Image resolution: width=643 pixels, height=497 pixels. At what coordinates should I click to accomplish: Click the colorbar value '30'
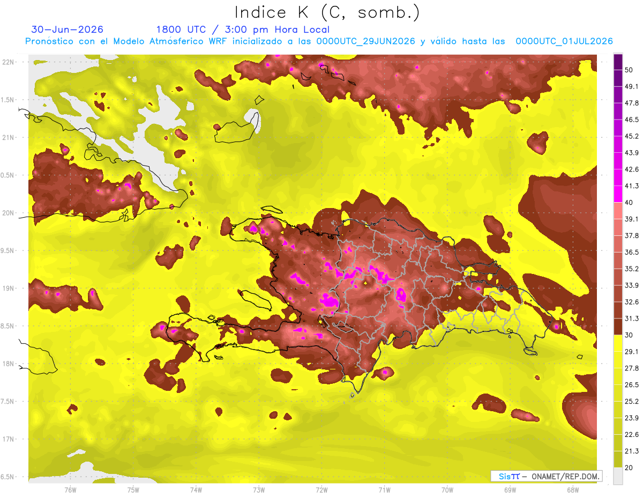629,335
